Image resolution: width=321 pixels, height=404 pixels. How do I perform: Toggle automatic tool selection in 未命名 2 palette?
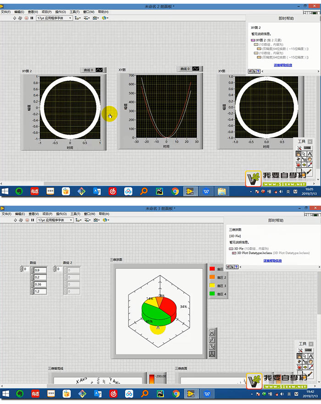[x=304, y=148]
